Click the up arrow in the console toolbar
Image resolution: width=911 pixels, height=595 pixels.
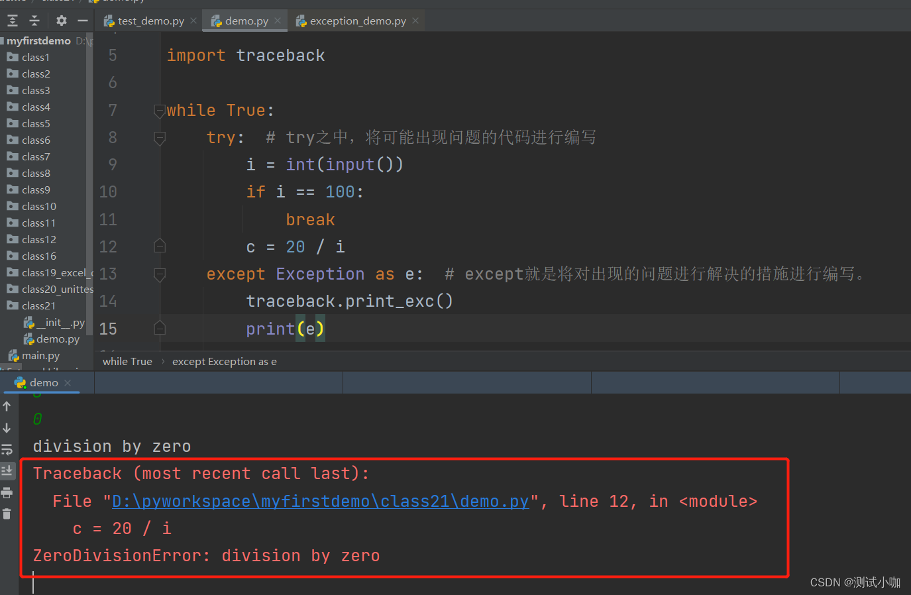7,406
